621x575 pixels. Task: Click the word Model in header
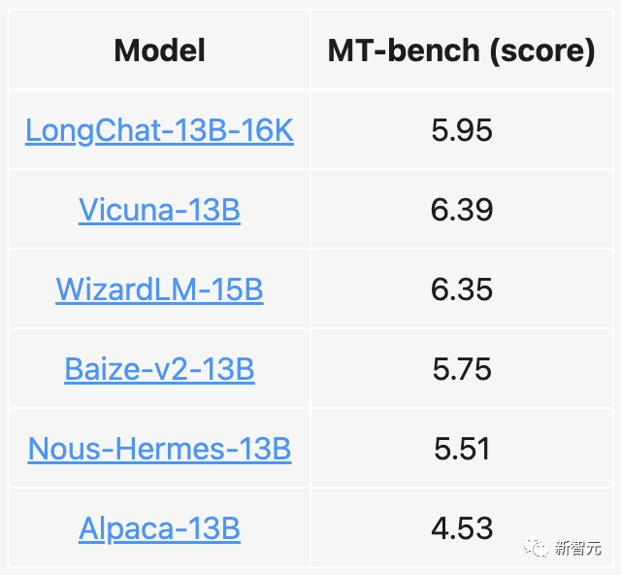click(x=159, y=50)
